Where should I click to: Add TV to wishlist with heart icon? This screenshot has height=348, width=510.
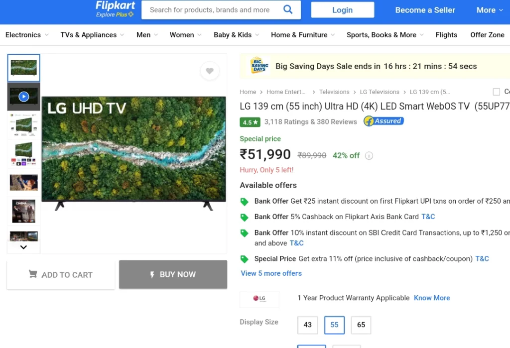click(210, 71)
